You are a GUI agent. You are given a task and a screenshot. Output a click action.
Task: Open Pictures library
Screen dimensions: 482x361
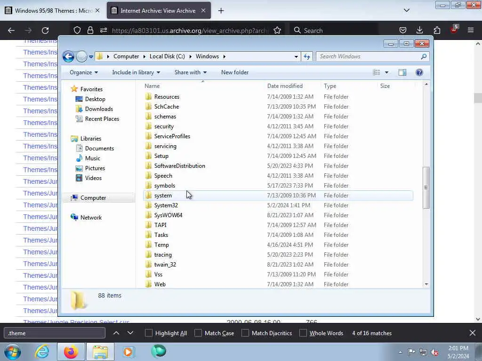[x=95, y=168]
